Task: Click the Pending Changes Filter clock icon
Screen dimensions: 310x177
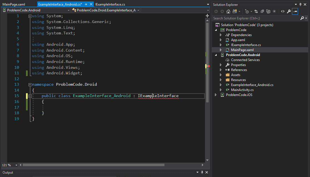Action: 247,11
